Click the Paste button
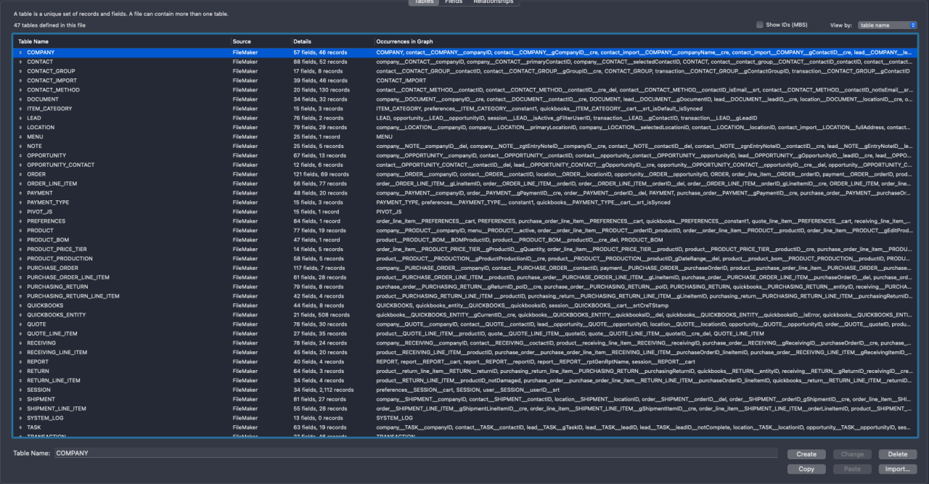The width and height of the screenshot is (929, 484). pyautogui.click(x=852, y=469)
